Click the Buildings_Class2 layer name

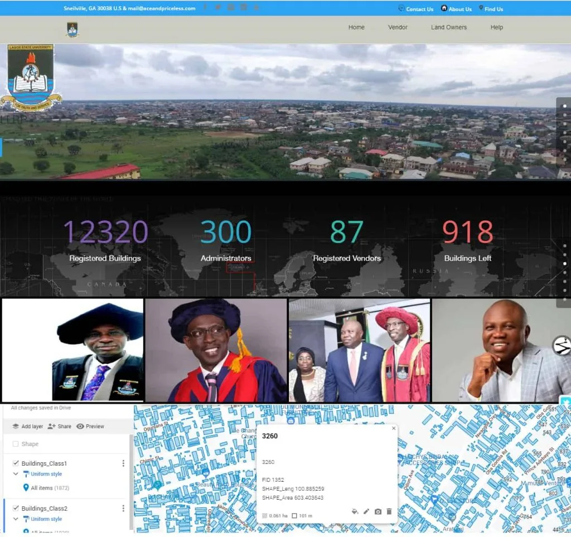pyautogui.click(x=45, y=508)
